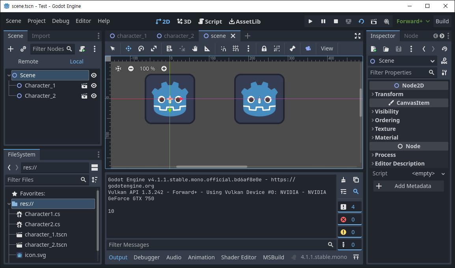Zoom in the 2D viewport
Image resolution: width=455 pixels, height=268 pixels.
[164, 69]
